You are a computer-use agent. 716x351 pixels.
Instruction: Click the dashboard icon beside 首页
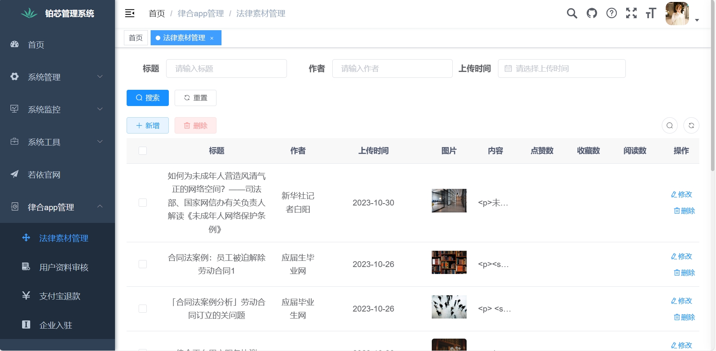point(15,44)
